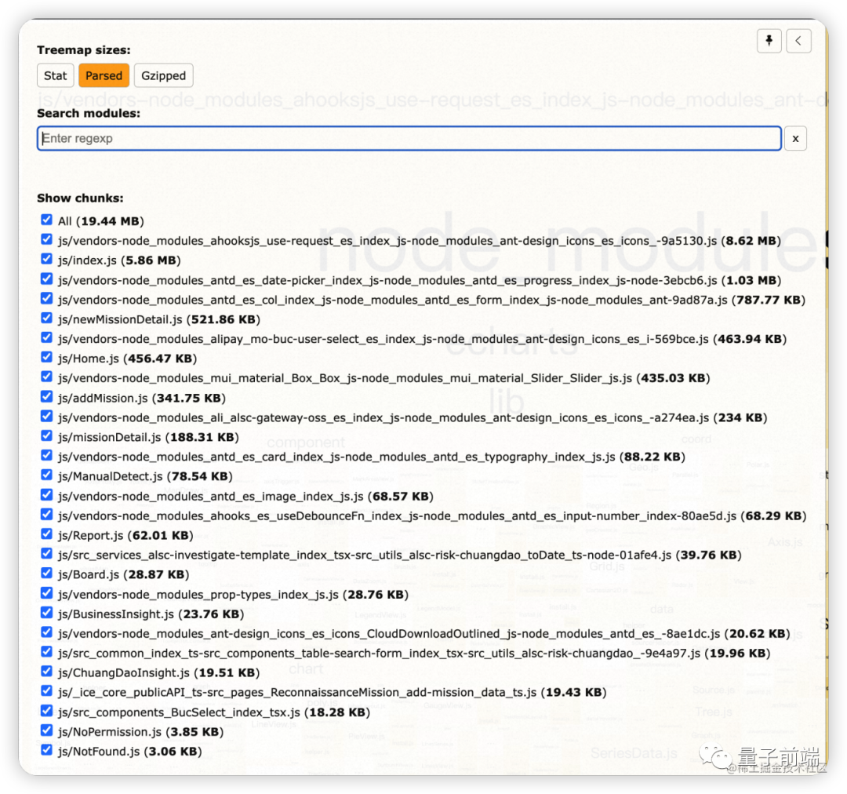Click the prop-types_index_js.js (28.76 KB) label
Viewport: 847px width, 794px height.
(x=234, y=595)
